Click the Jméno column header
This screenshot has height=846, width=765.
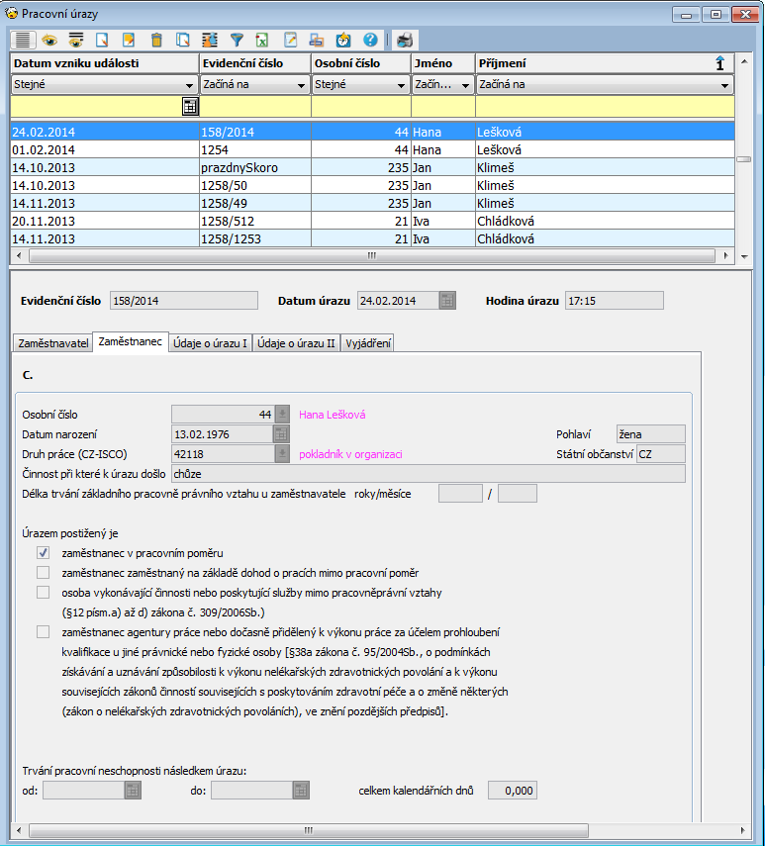click(442, 63)
